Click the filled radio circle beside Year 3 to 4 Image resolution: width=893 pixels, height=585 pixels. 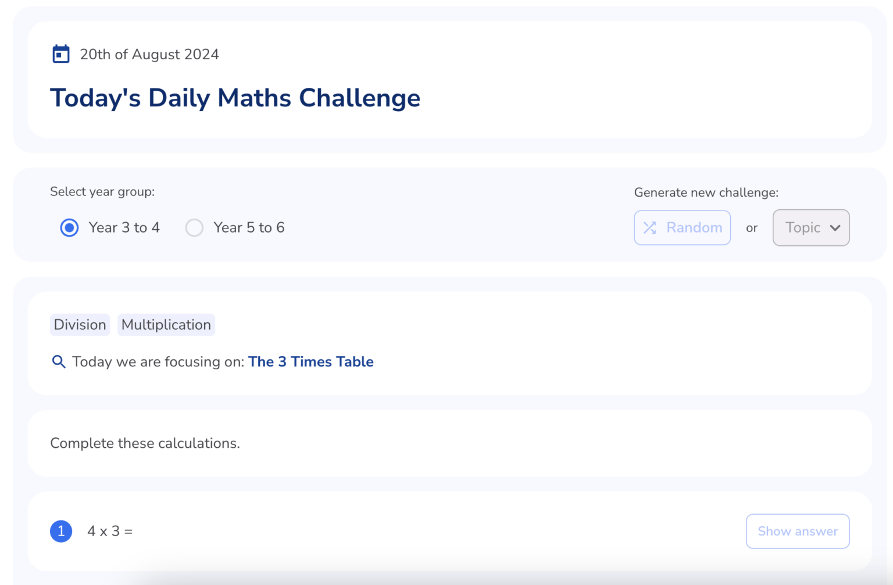coord(69,227)
